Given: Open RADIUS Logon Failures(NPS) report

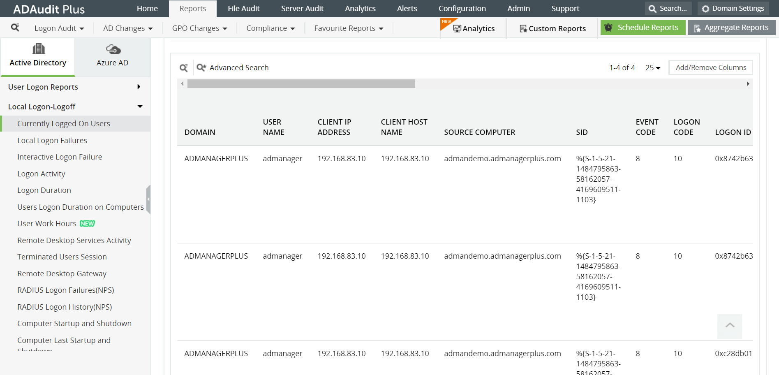Looking at the screenshot, I should coord(66,290).
